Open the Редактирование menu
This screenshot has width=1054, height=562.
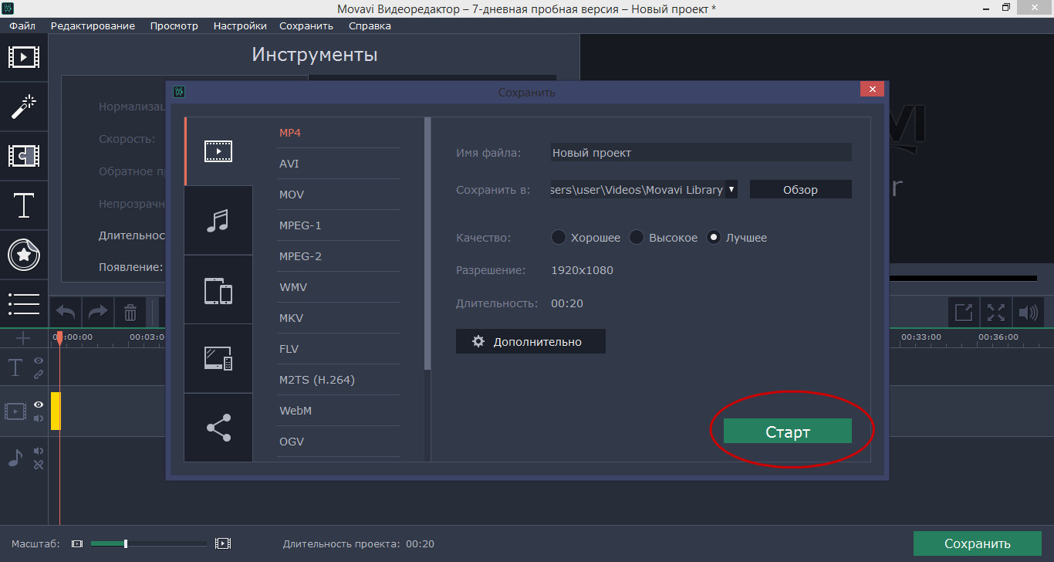[93, 25]
